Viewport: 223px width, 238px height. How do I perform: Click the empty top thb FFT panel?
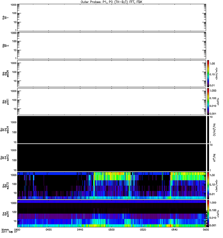[x=111, y=17]
